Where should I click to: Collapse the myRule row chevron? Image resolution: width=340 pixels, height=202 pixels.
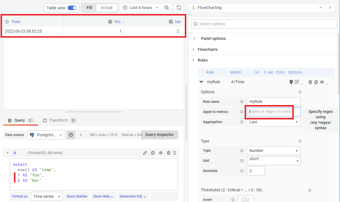point(201,82)
